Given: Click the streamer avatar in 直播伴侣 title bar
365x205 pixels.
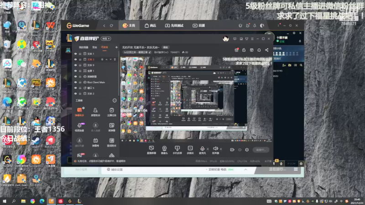Looking at the screenshot, I should pos(225,39).
